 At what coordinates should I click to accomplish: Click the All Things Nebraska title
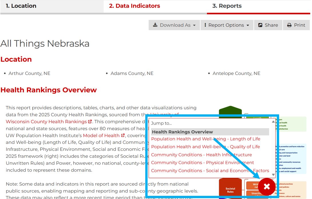click(45, 43)
